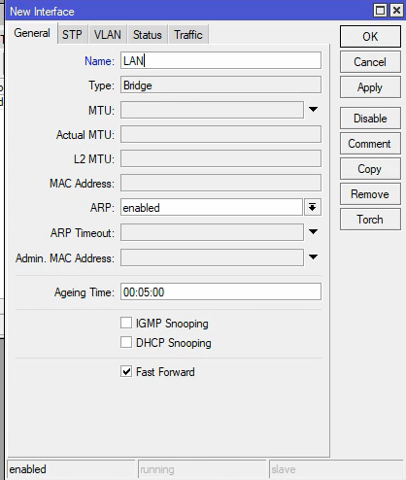This screenshot has width=406, height=480.
Task: Enable the IGMP Snooping checkbox
Action: click(126, 323)
